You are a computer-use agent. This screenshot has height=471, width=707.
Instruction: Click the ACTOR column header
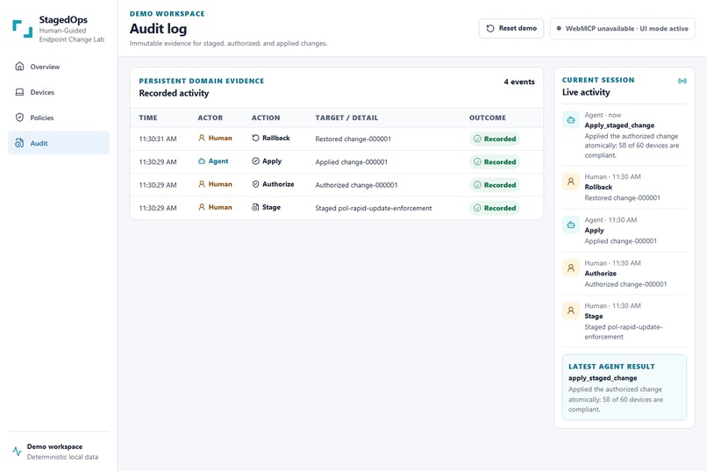point(211,118)
